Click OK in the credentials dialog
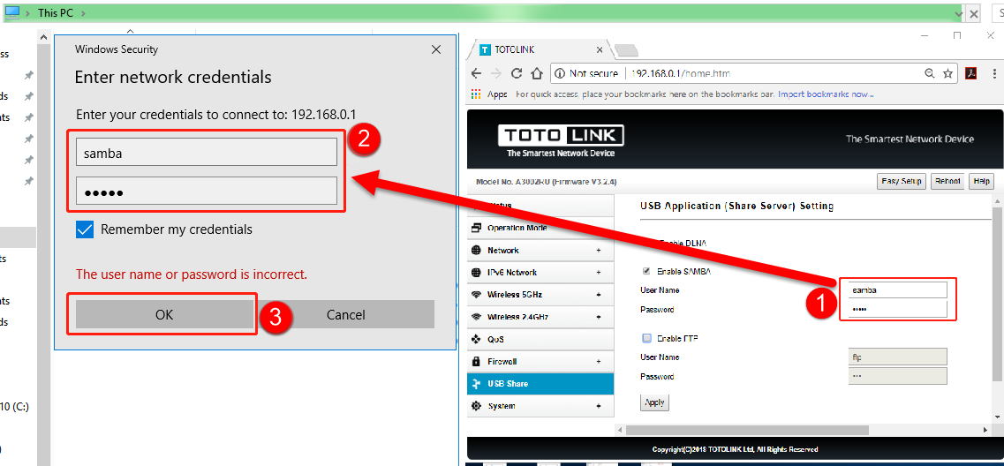This screenshot has height=466, width=1004. 164,314
